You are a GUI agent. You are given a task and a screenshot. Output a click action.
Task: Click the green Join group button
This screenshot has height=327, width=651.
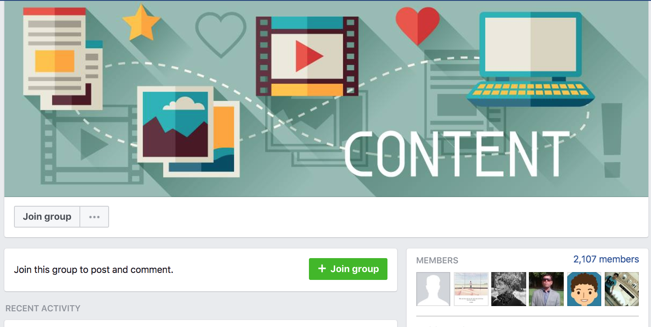348,269
